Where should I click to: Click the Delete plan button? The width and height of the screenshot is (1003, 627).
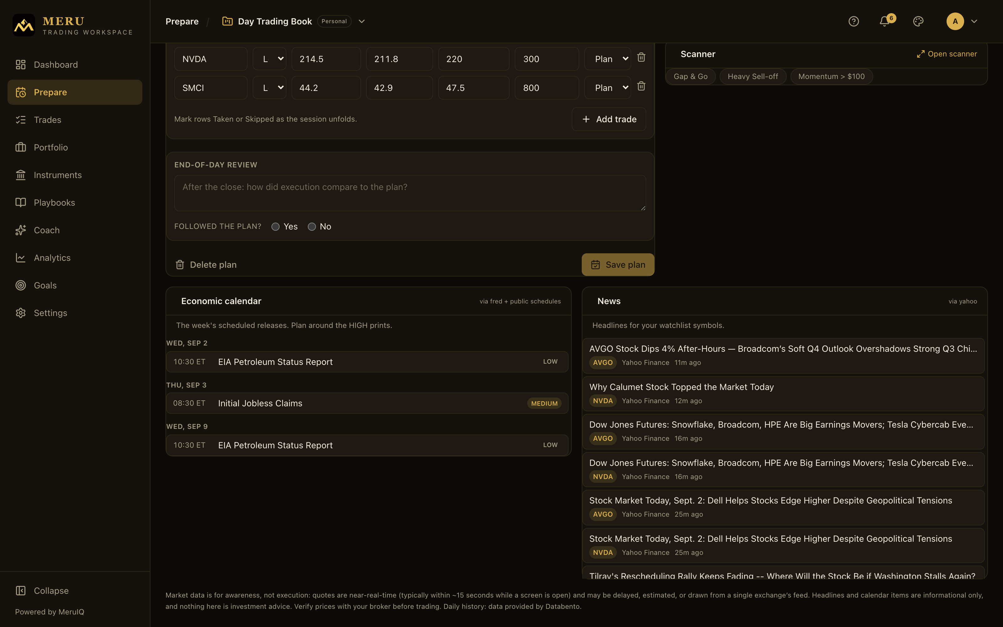click(206, 265)
